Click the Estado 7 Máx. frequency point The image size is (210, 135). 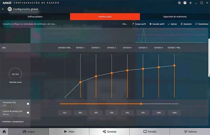point(174,66)
